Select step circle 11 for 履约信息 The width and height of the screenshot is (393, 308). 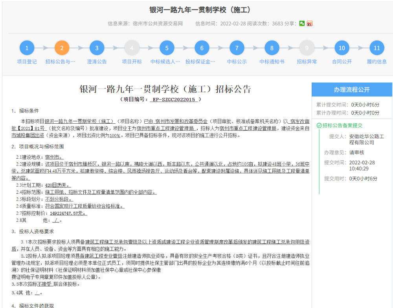377,48
